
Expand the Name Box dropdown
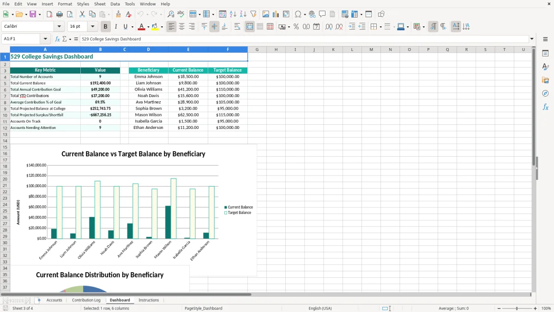click(45, 39)
